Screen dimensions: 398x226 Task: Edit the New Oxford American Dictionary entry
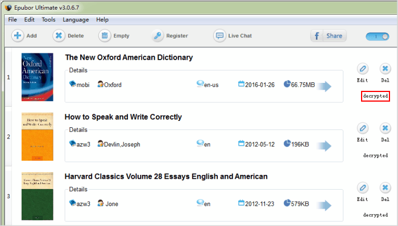coord(363,69)
